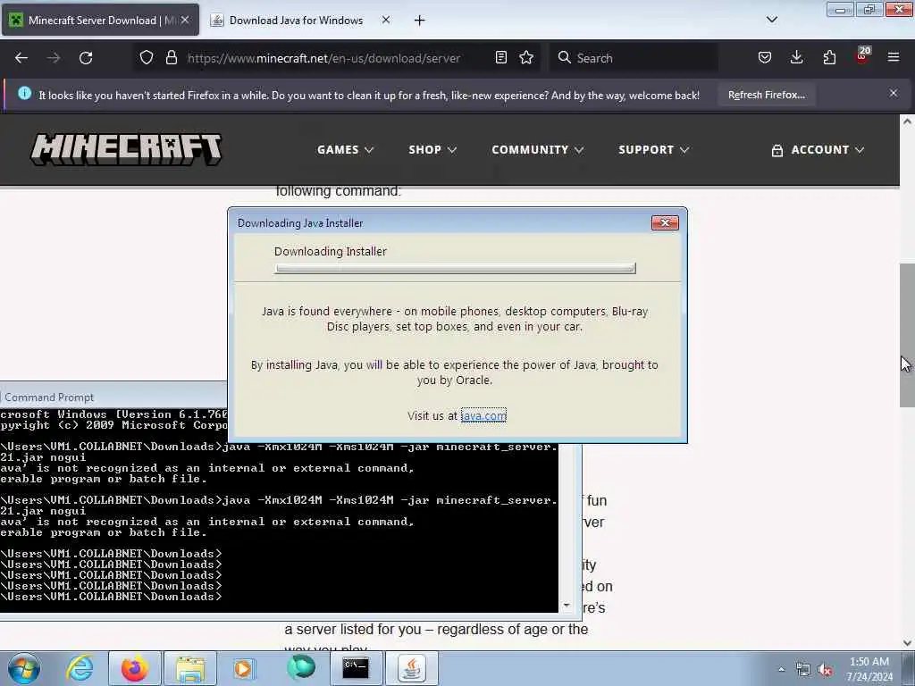Screen dimensions: 915x686
Task: Open the ACCOUNT dropdown
Action: [818, 150]
